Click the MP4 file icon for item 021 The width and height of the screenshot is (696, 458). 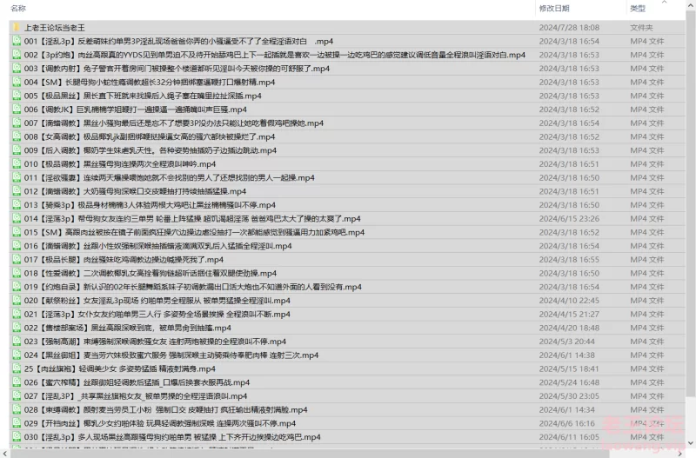pyautogui.click(x=17, y=314)
